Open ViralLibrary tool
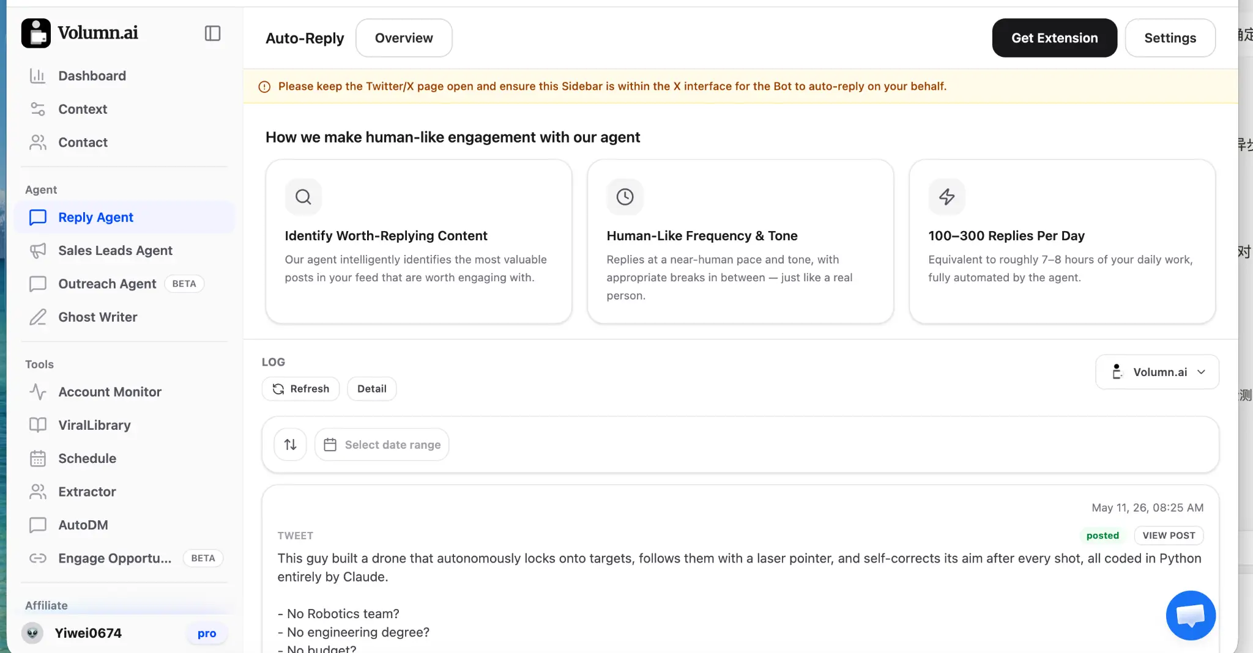The width and height of the screenshot is (1253, 653). [x=124, y=425]
